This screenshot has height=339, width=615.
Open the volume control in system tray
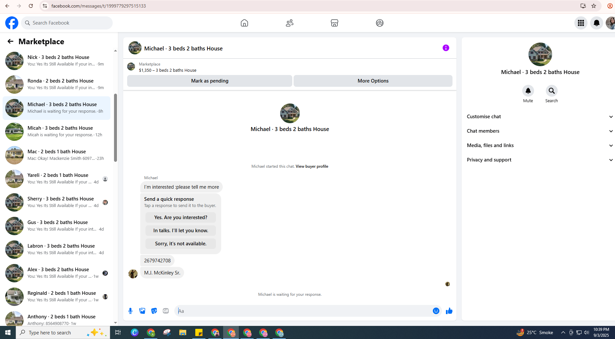click(x=586, y=332)
